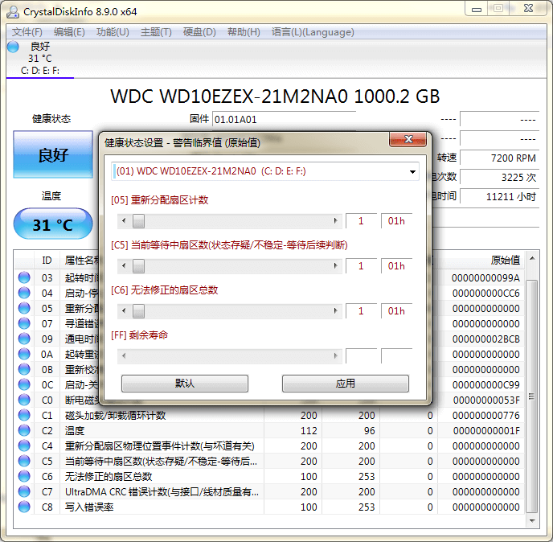Click raw value 000000002BCB
This screenshot has width=553, height=542.
click(x=485, y=339)
